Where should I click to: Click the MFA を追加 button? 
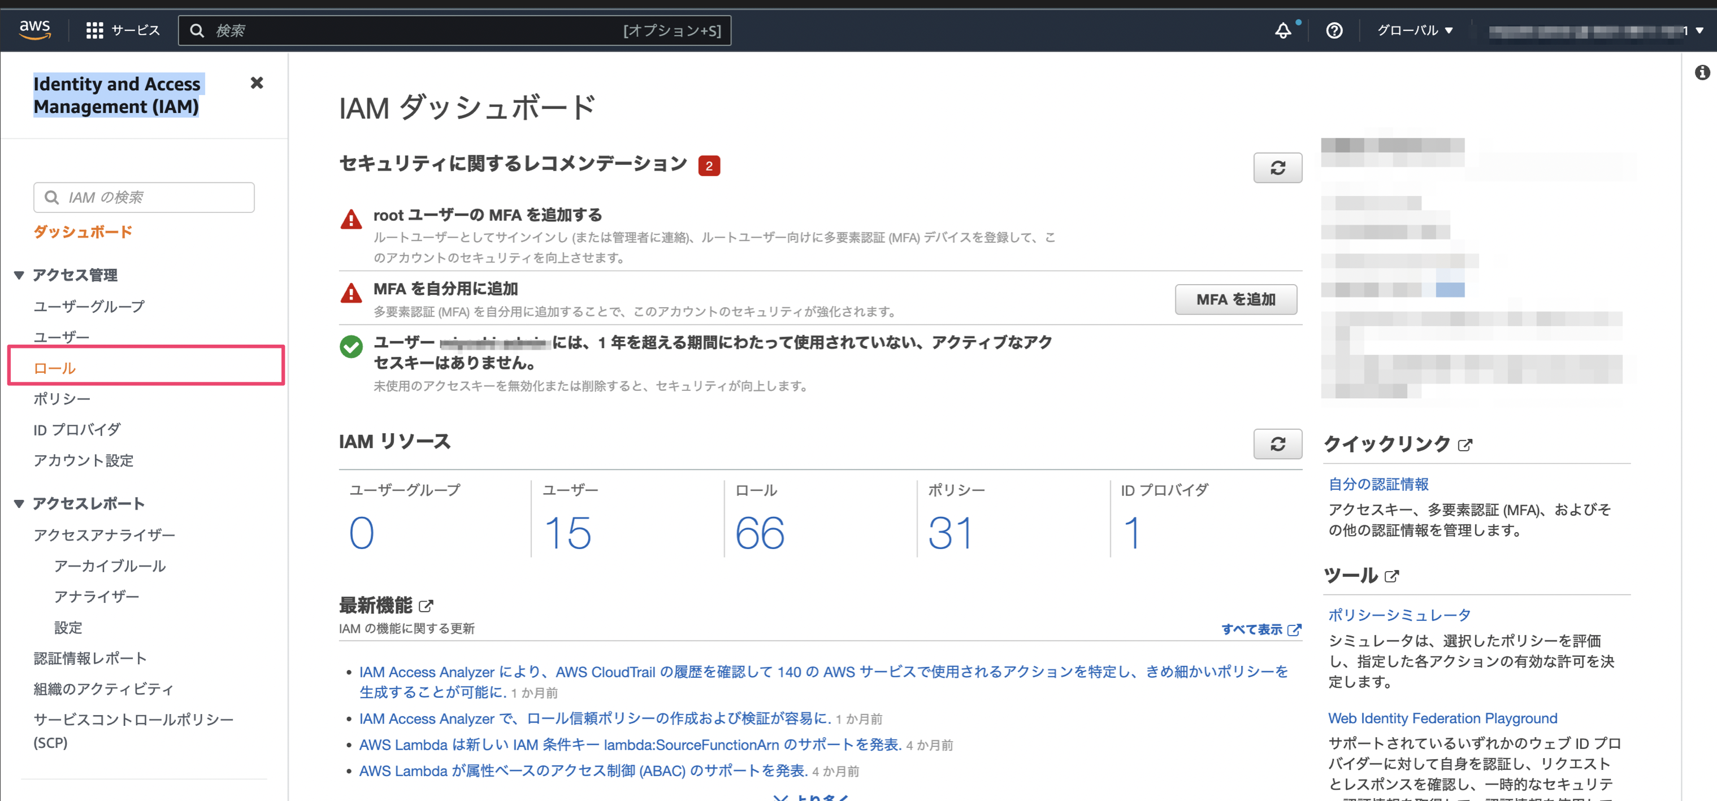point(1235,300)
